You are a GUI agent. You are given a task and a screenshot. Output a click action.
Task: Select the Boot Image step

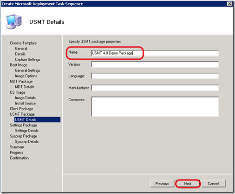point(19,65)
